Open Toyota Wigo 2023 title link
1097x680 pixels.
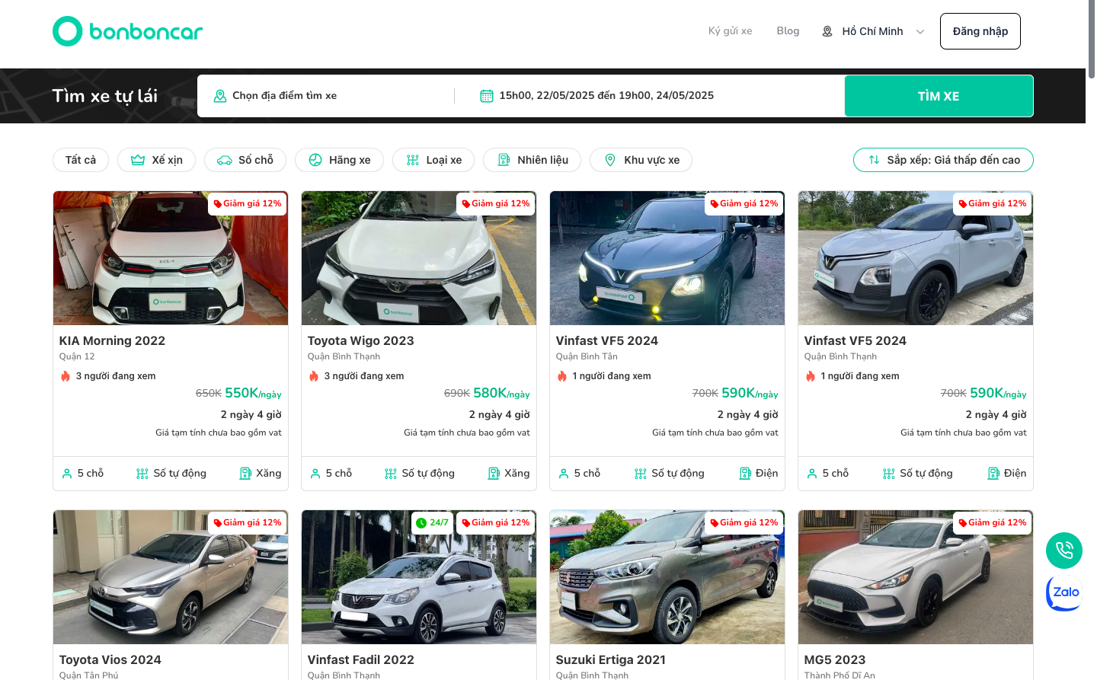click(361, 341)
